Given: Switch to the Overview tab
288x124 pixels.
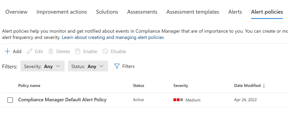Looking at the screenshot, I should point(16,12).
